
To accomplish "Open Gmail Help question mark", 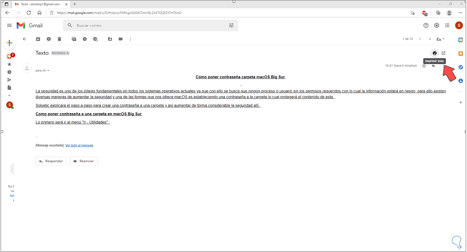I will click(x=426, y=26).
